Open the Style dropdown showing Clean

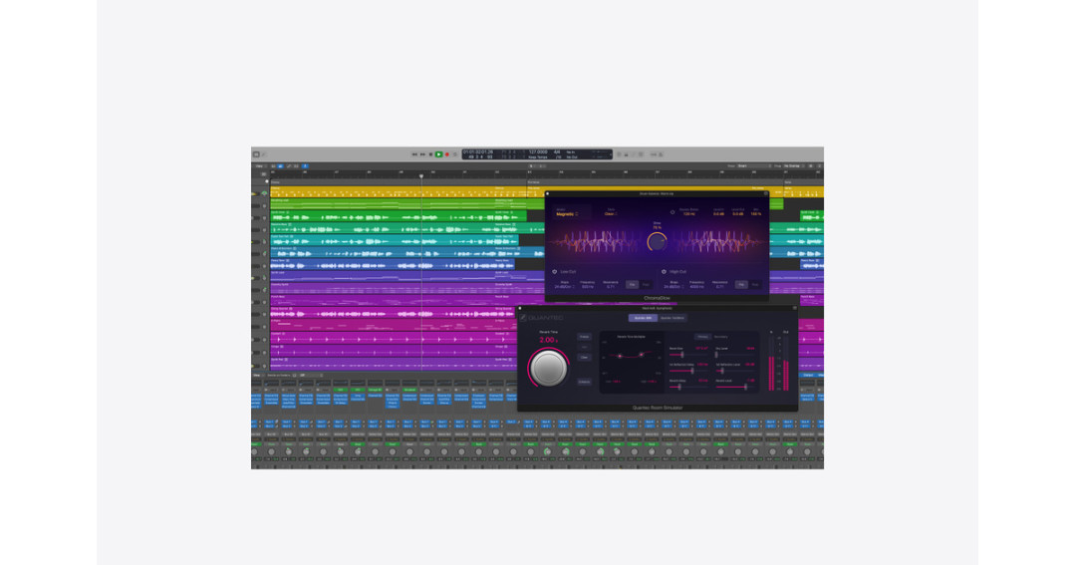click(611, 214)
